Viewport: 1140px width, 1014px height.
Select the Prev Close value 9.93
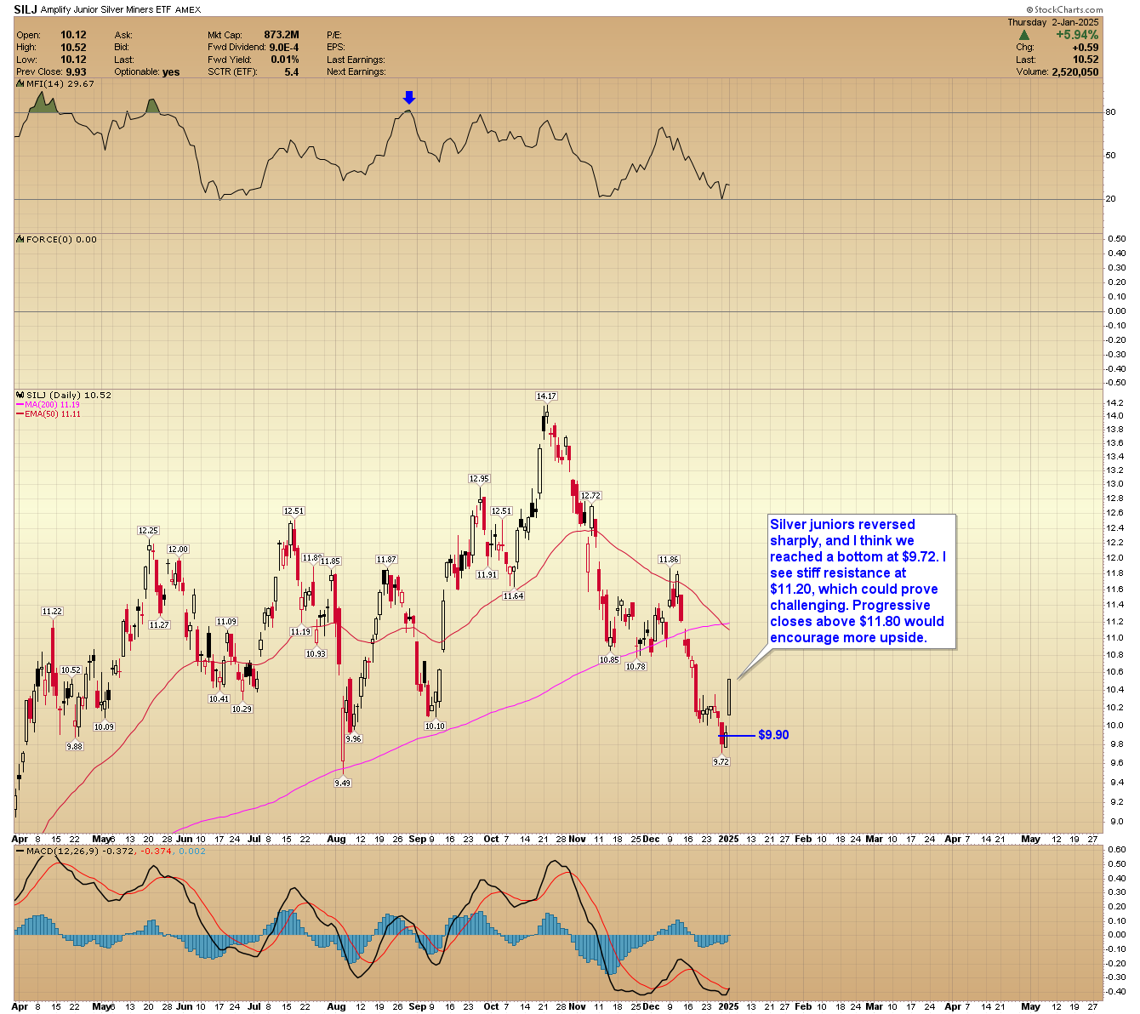coord(76,72)
